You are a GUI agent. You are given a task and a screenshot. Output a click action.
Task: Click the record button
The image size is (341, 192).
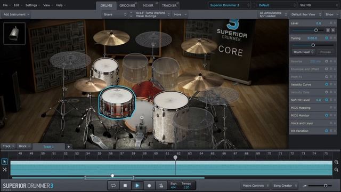tap(149, 186)
